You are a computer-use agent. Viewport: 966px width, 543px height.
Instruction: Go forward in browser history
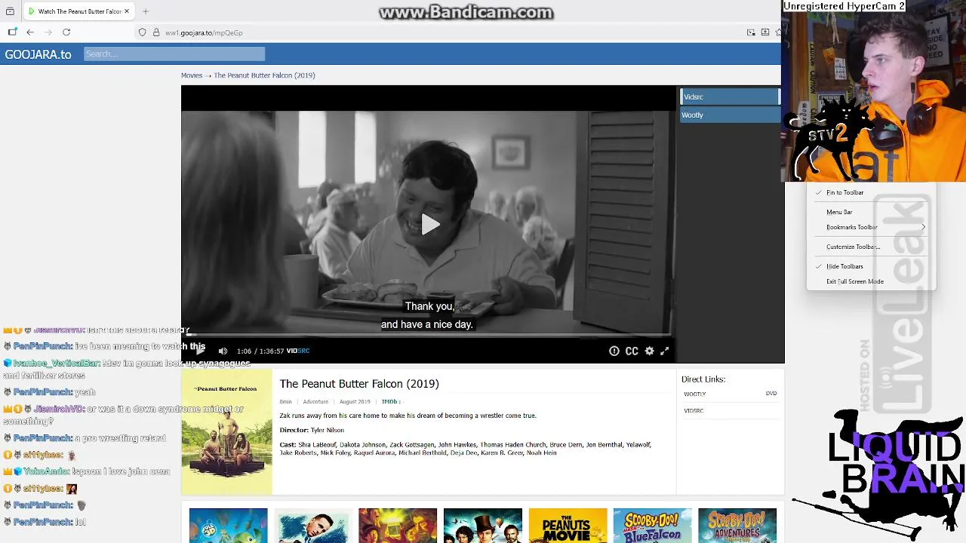click(x=48, y=32)
